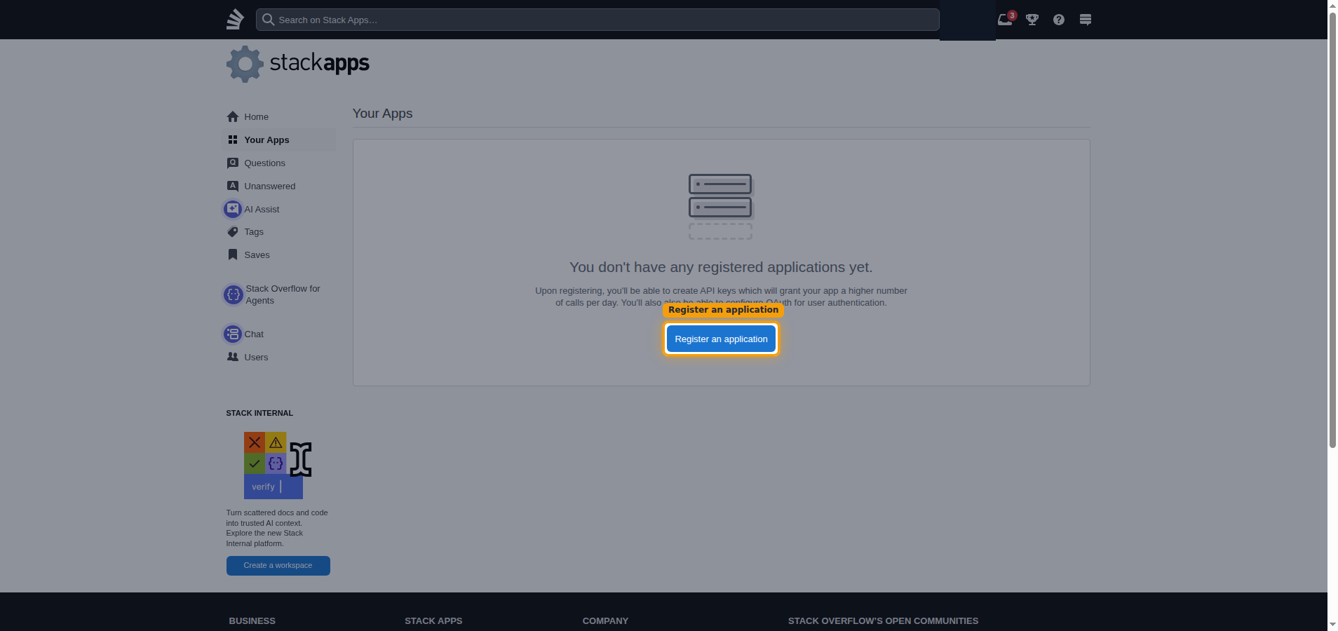Click the stackapps wordmark text
The image size is (1338, 631).
point(320,63)
